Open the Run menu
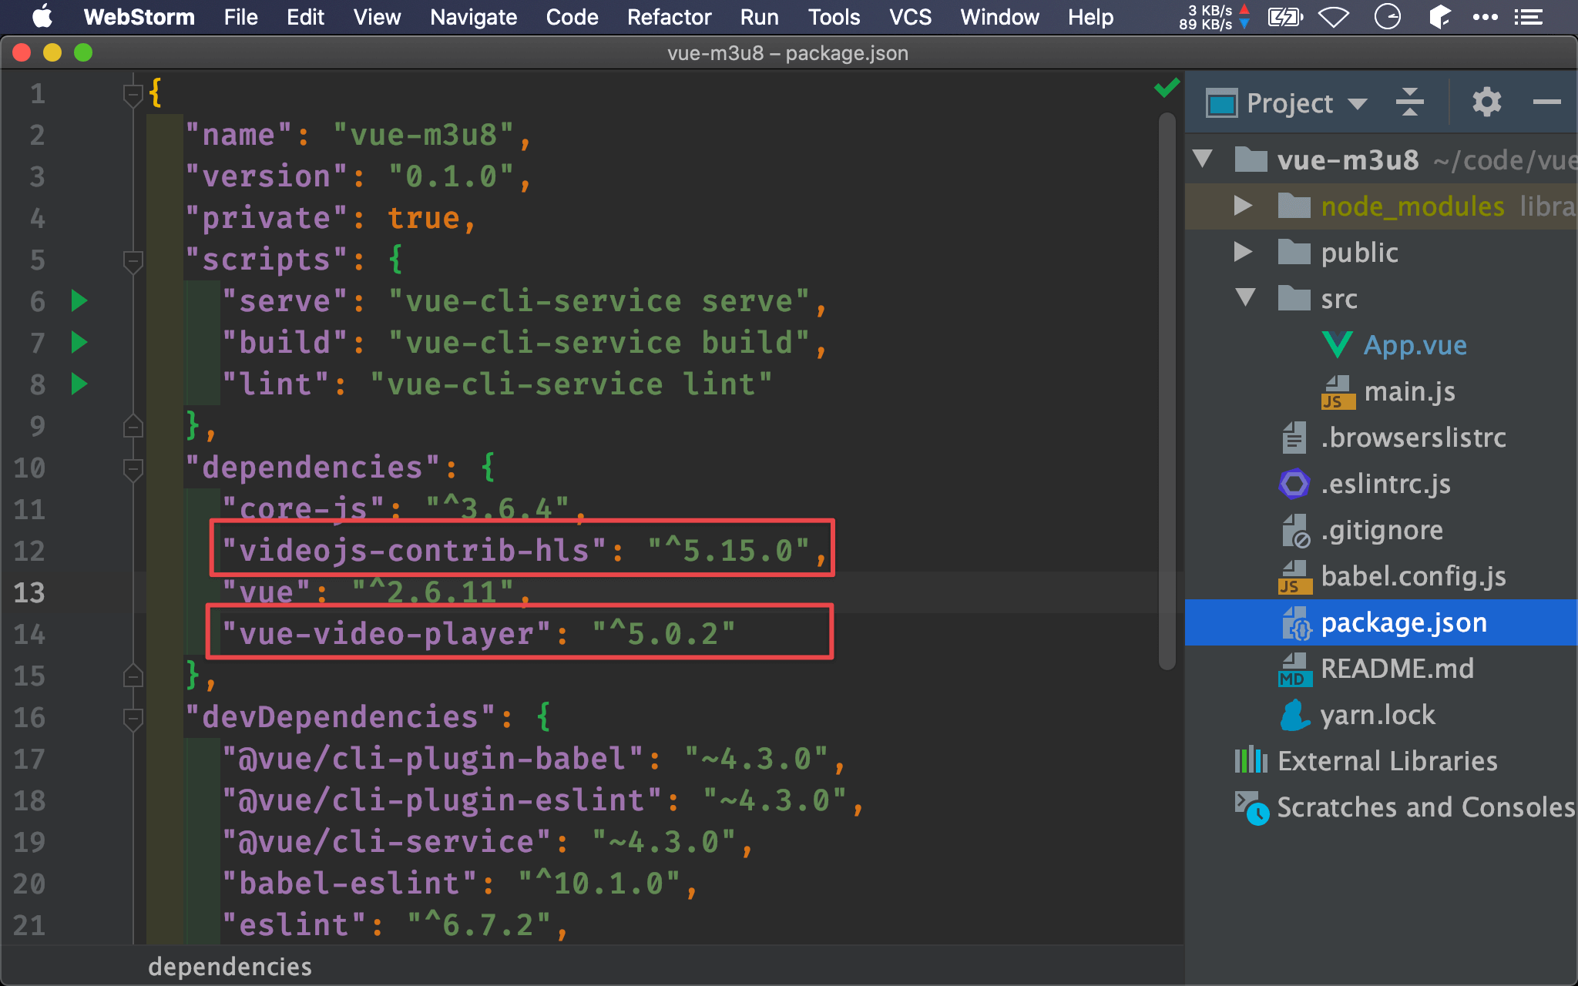This screenshot has width=1578, height=986. click(759, 17)
